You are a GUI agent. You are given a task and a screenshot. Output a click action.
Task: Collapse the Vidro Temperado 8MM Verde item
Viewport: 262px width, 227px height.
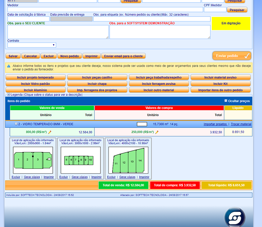click(x=16, y=124)
